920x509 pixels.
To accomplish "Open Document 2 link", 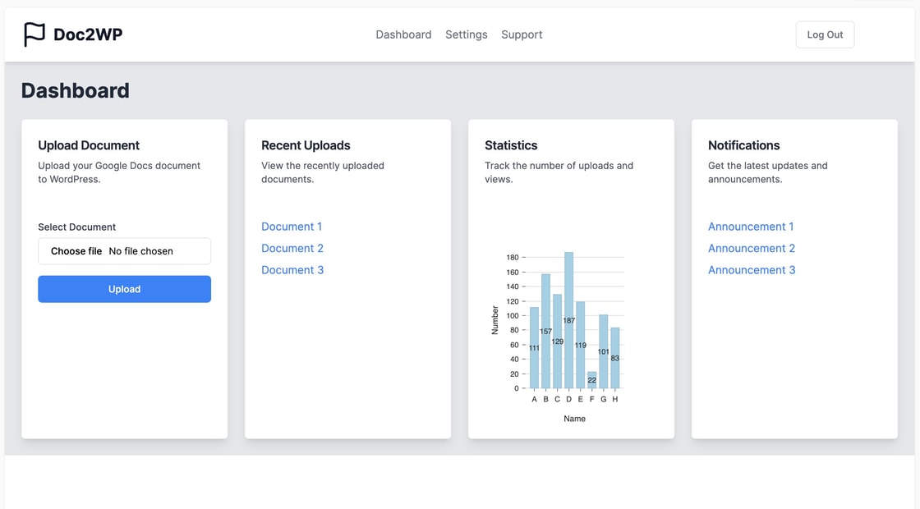I will click(292, 248).
